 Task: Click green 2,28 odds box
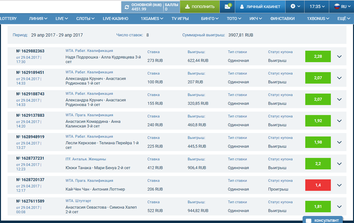click(x=318, y=57)
